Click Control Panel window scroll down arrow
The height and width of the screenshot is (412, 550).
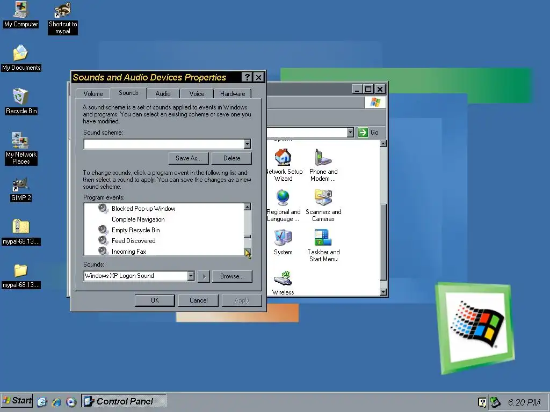(x=383, y=292)
